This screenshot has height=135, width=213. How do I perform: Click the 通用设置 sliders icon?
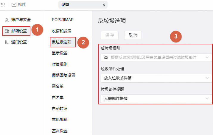pos(7,42)
